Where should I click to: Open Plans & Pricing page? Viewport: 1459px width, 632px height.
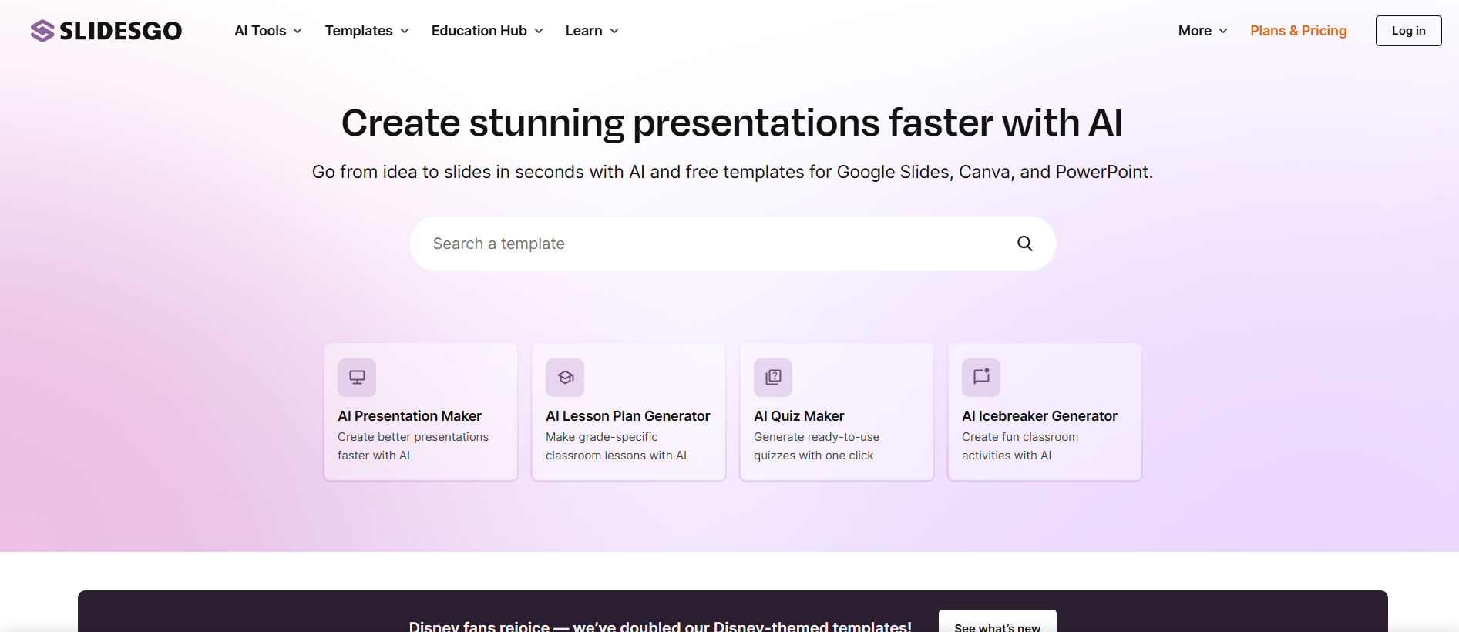(x=1298, y=31)
